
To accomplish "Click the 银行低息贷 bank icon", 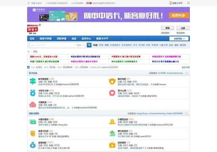I will pyautogui.click(x=112, y=133).
